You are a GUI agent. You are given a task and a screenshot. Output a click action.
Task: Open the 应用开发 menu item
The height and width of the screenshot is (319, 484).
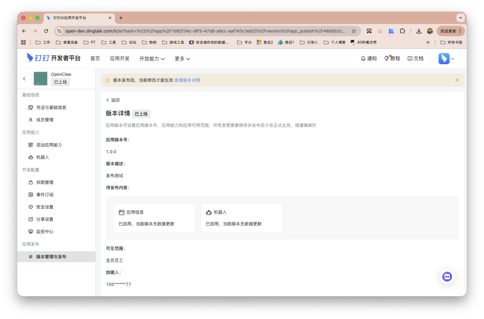pos(120,58)
